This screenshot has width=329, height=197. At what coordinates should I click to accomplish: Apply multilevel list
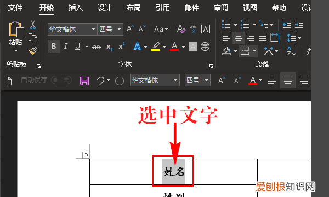pyautogui.click(x=264, y=25)
